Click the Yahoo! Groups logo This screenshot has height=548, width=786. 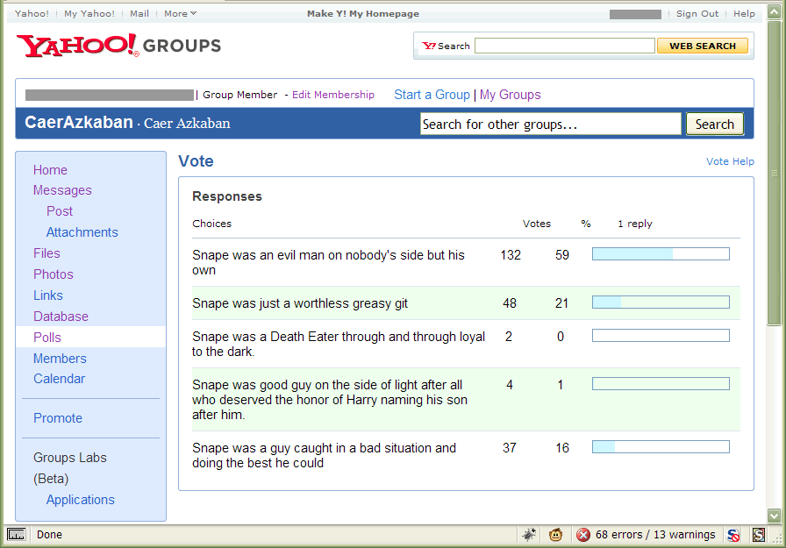pos(118,46)
